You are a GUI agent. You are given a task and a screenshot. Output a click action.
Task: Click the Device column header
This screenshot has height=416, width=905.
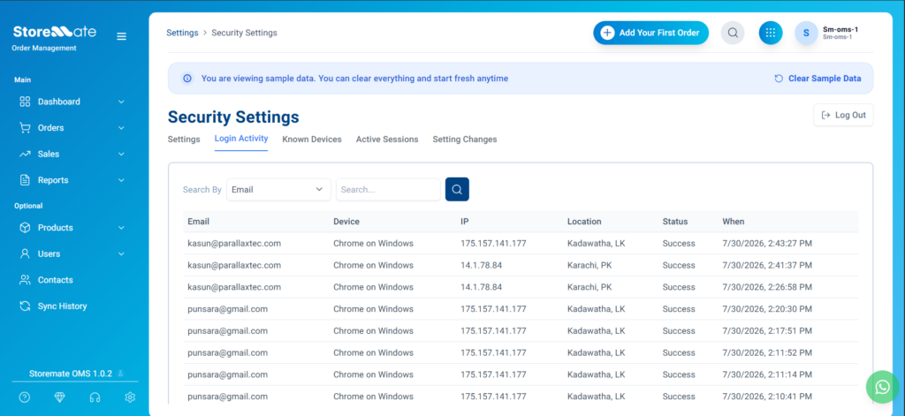[346, 222]
